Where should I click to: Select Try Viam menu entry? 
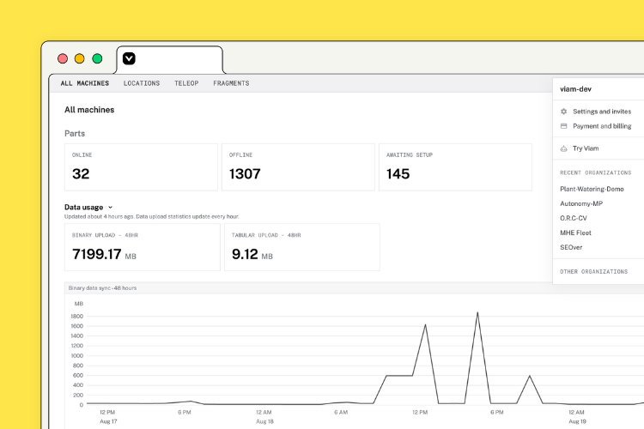click(x=586, y=148)
